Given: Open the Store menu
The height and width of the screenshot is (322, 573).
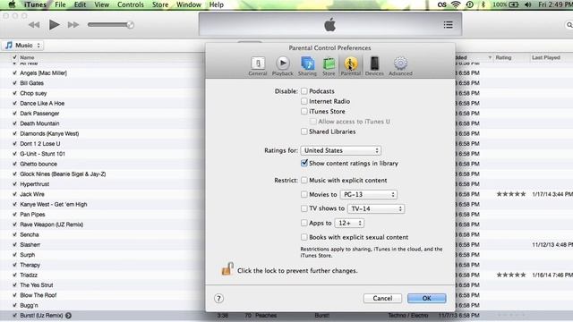Looking at the screenshot, I should [x=160, y=4].
